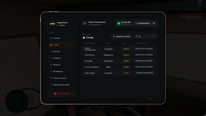Click the Роль column header
206x116 pixels.
point(108,43)
